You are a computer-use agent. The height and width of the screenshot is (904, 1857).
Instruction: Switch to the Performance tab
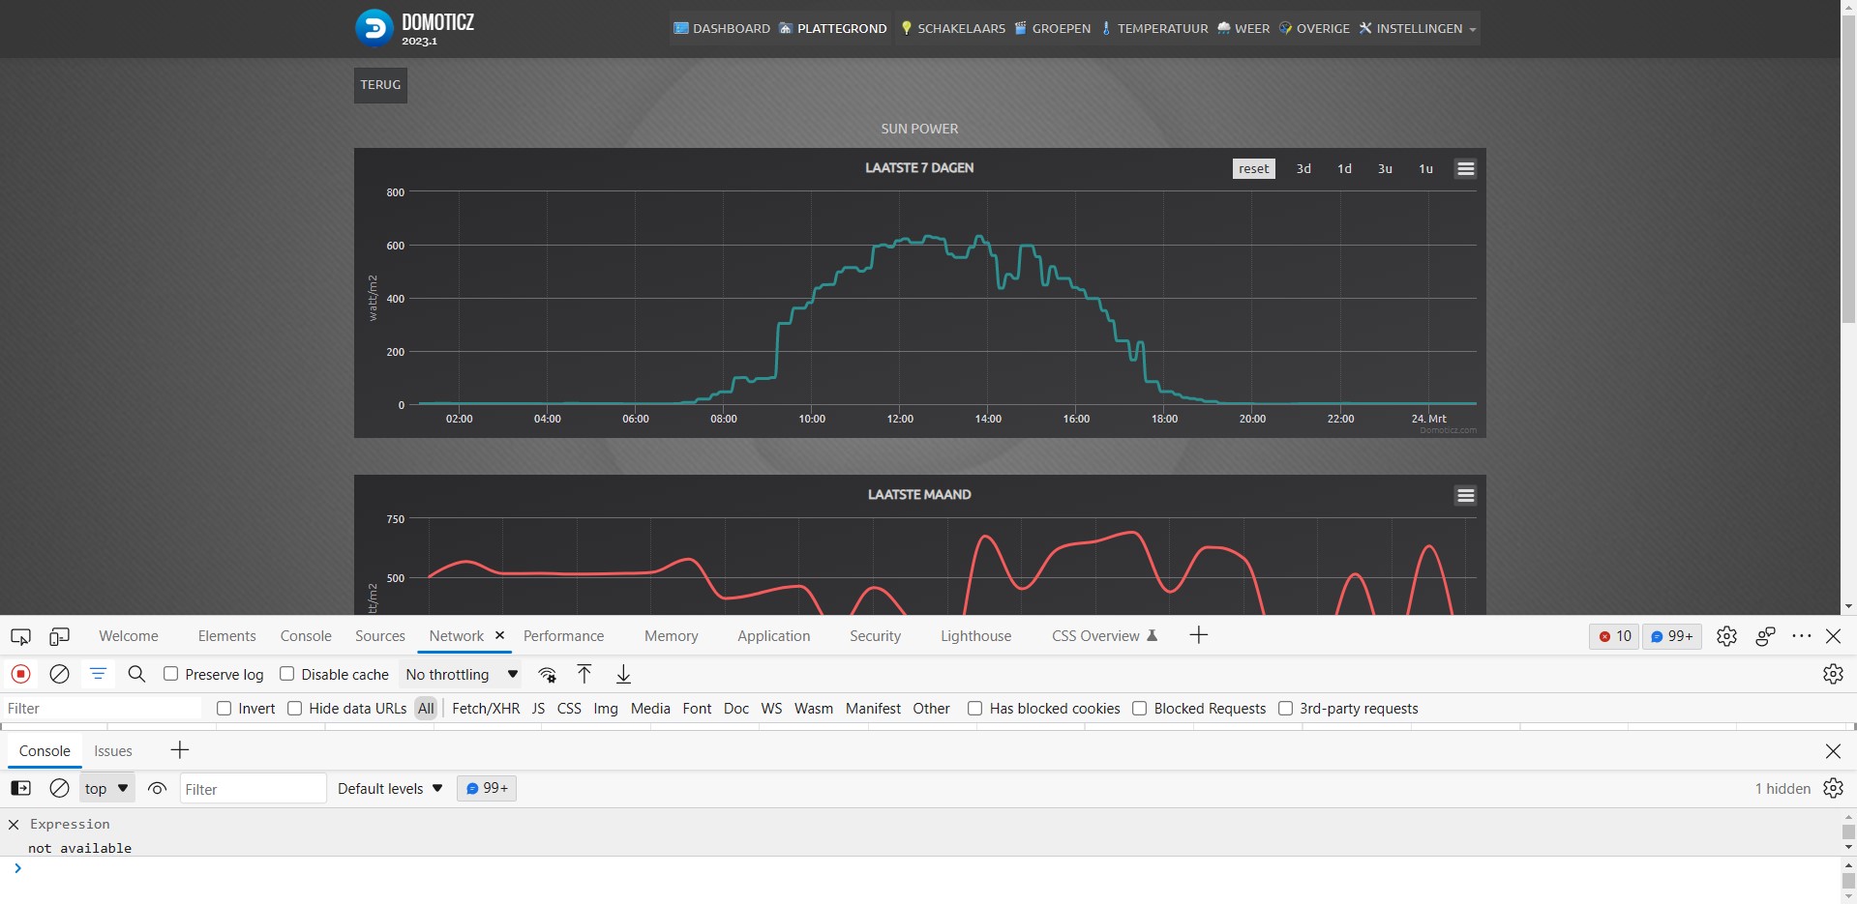pos(563,636)
